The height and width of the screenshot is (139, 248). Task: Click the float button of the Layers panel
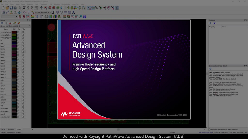28,20
